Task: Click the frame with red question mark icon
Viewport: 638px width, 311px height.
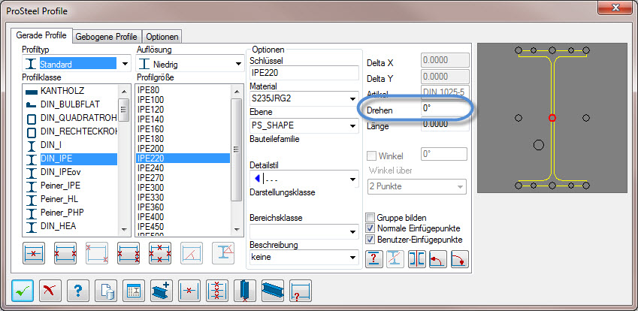Action: tap(301, 291)
